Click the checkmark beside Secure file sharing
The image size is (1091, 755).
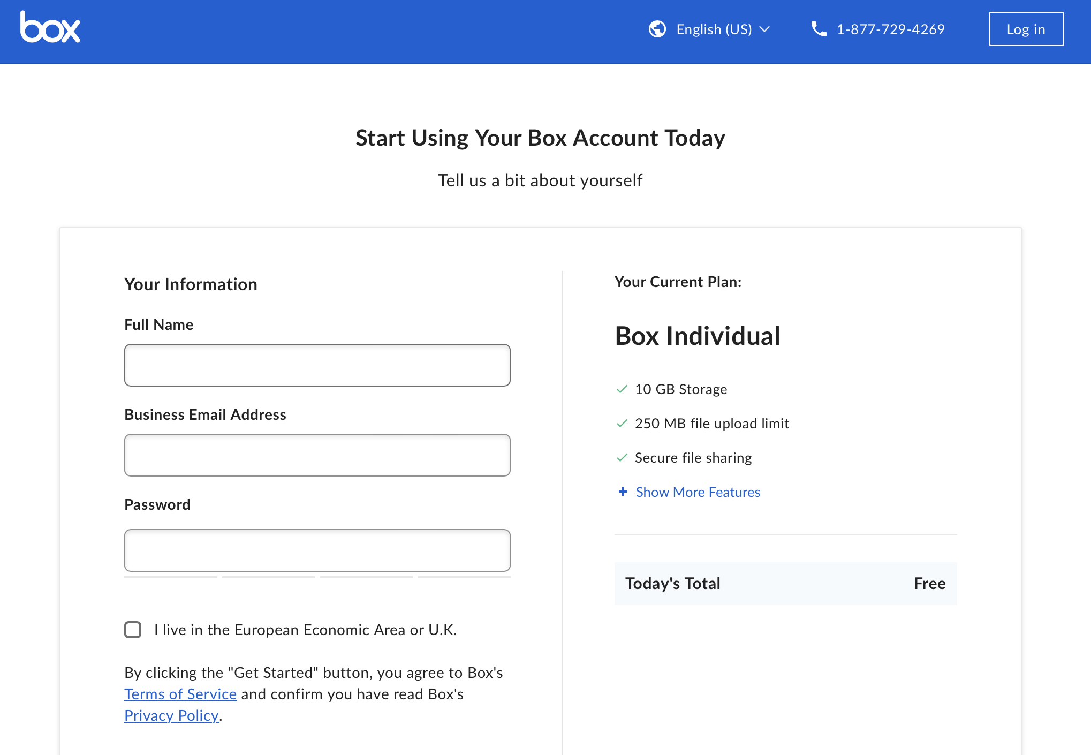[x=622, y=458]
